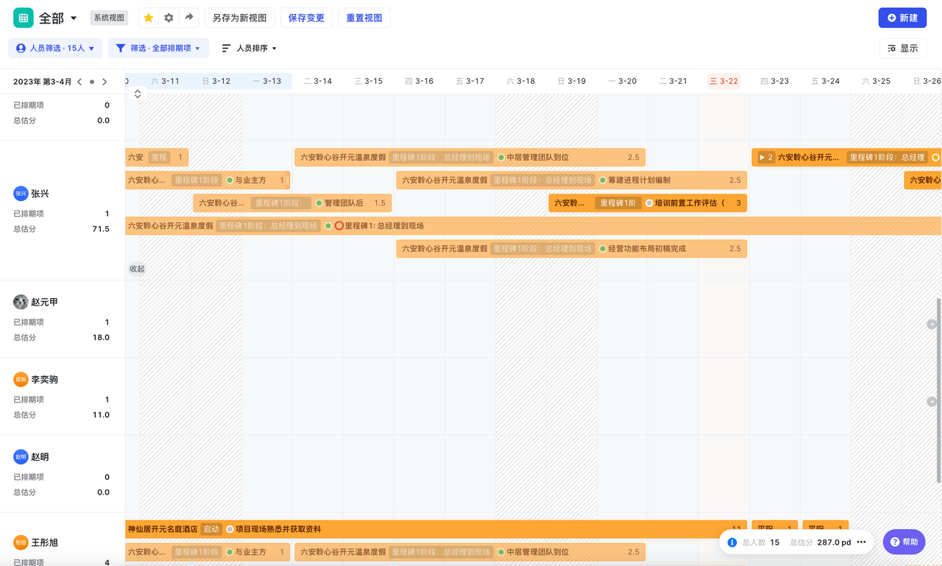
Task: Toggle expand/collapse all rows icon
Action: click(138, 94)
